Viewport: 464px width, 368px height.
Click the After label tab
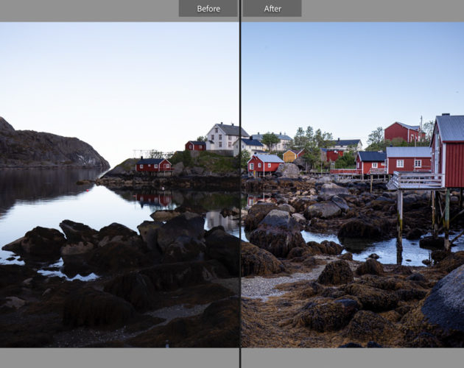coord(273,8)
